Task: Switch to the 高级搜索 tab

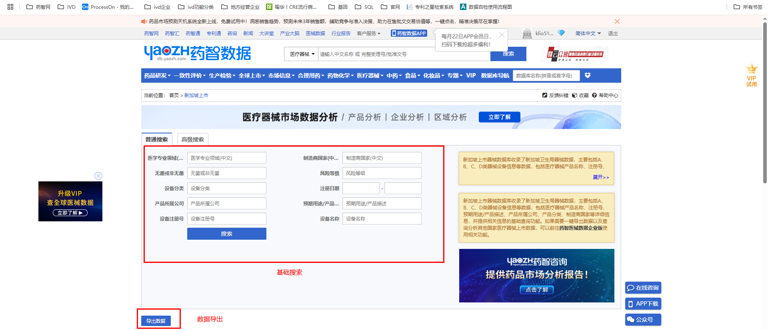Action: point(192,139)
